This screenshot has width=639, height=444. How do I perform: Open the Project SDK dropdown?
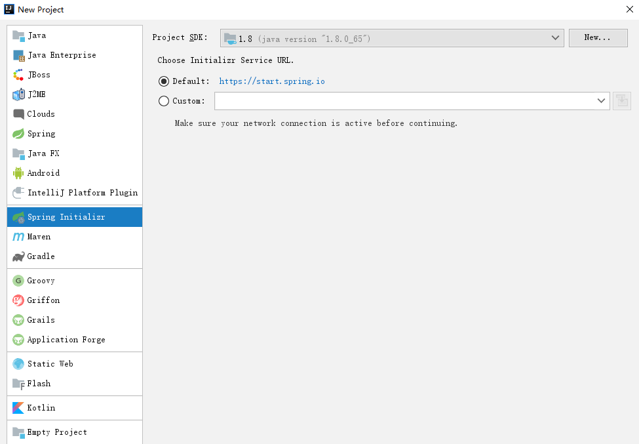(392, 38)
